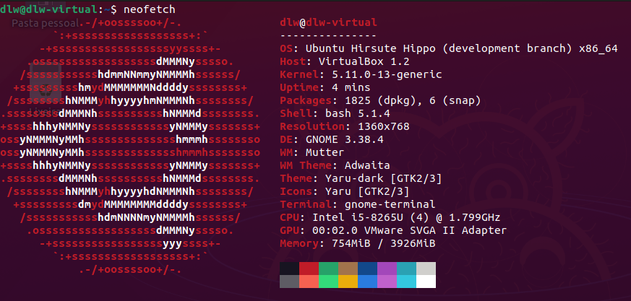Click red header "dlw@dlw-virtual" above dashed line
631x301 pixels.
click(x=328, y=22)
